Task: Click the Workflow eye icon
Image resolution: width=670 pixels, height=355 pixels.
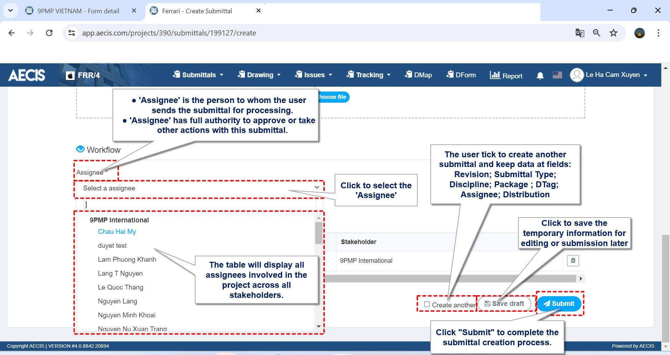Action: pyautogui.click(x=80, y=149)
